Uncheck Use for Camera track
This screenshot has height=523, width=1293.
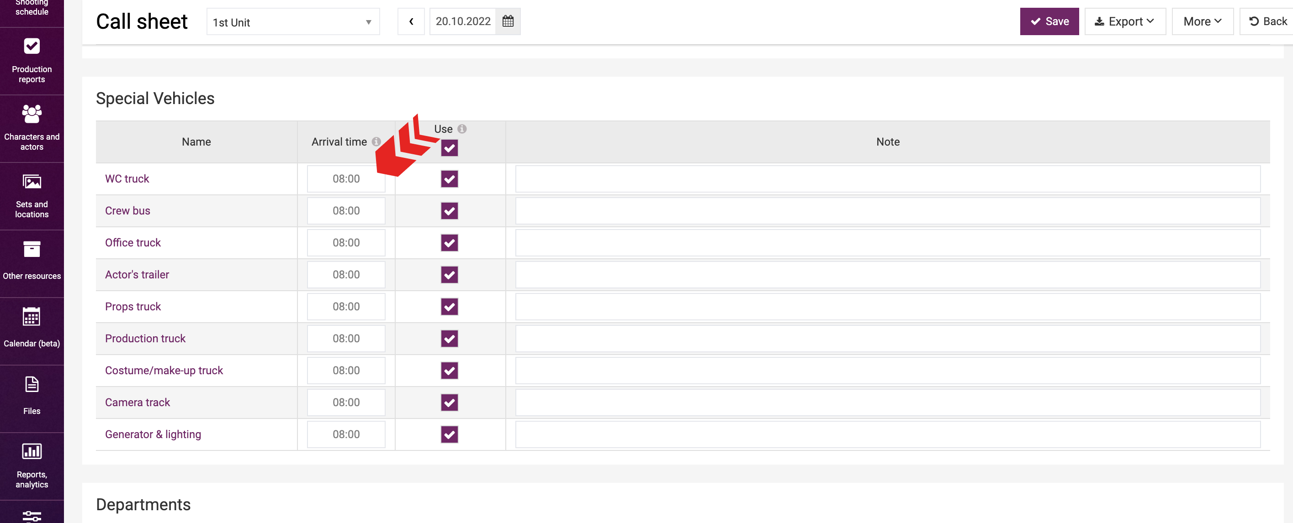[449, 402]
